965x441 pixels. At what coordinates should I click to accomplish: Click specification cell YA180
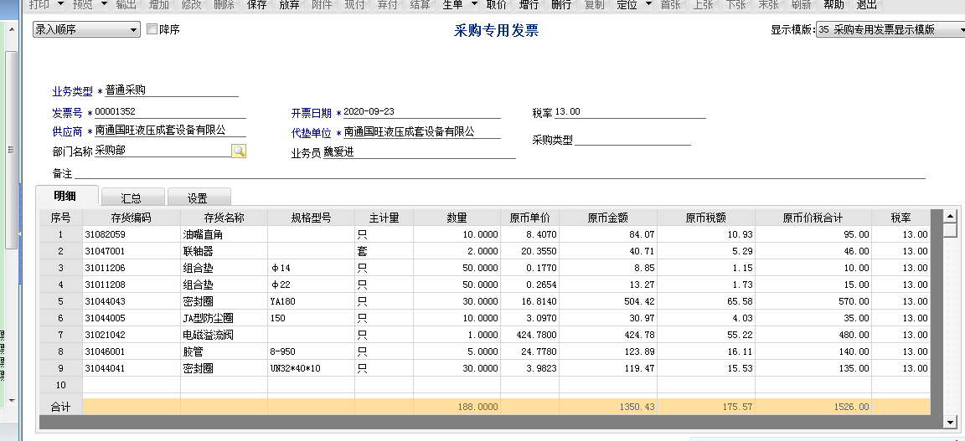pos(312,301)
